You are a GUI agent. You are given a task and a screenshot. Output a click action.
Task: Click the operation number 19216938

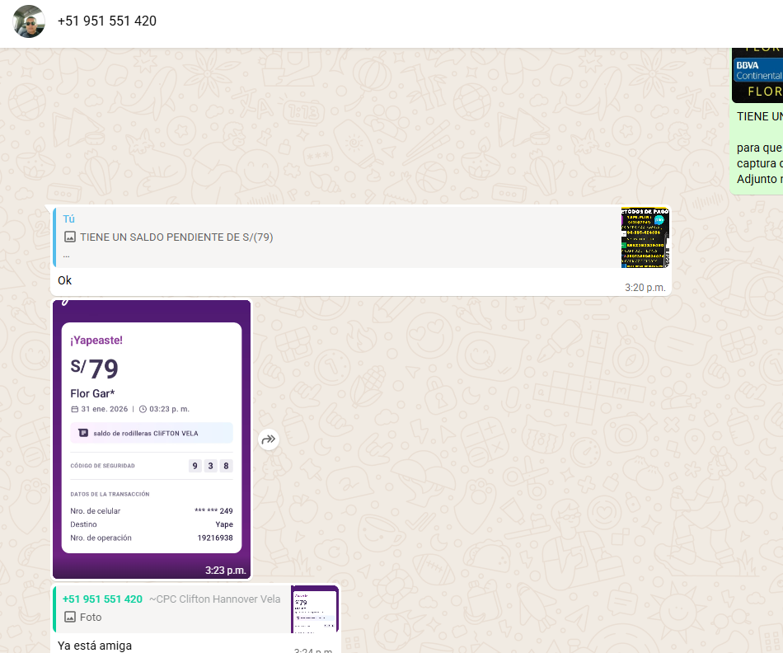214,538
